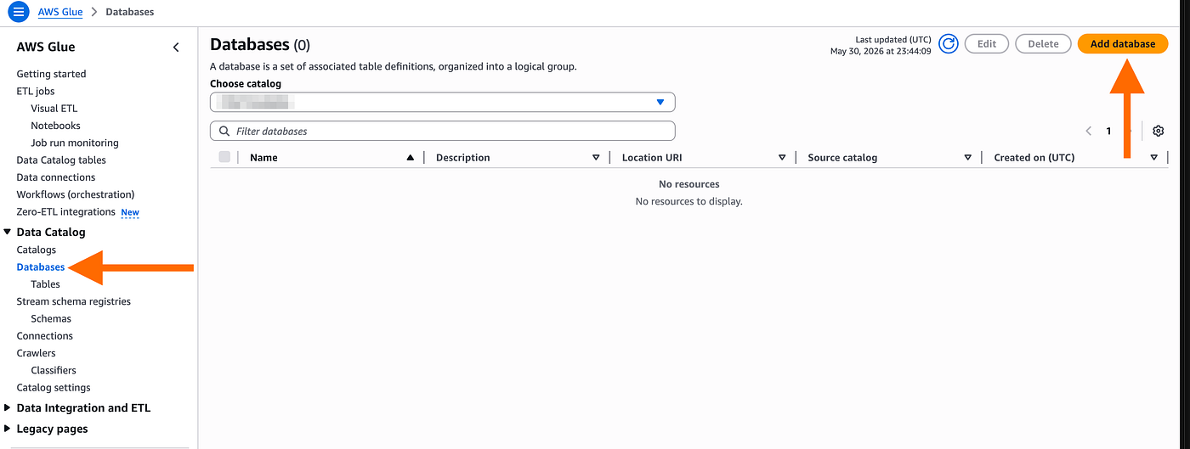
Task: Open Getting started in sidebar
Action: coord(51,74)
